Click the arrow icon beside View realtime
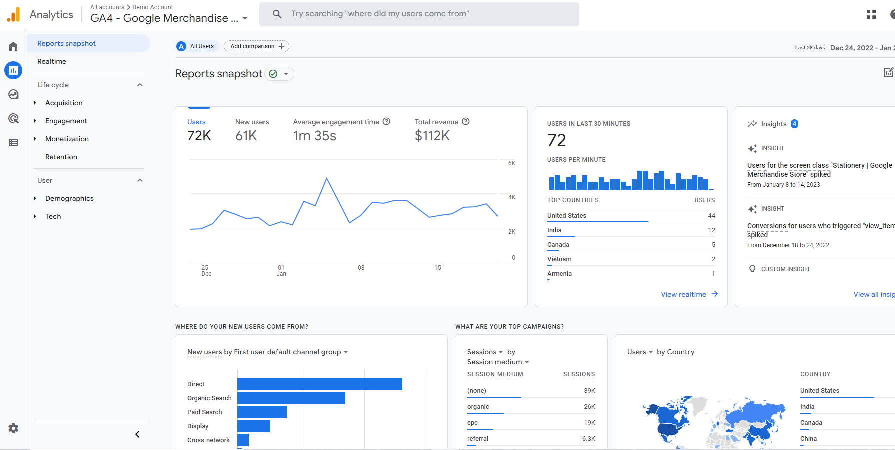 click(715, 294)
